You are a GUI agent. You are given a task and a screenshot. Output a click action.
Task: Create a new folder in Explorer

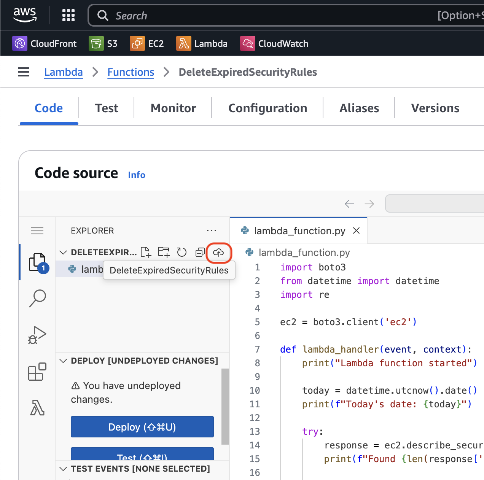[x=164, y=252]
